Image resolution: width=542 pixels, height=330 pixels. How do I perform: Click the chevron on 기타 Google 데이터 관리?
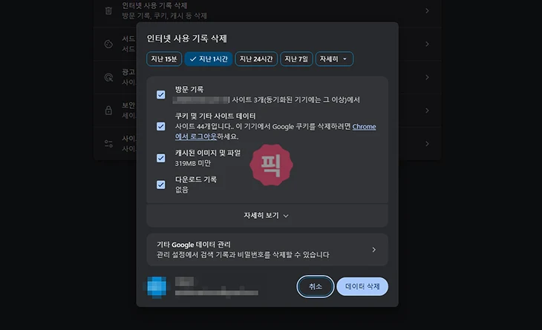373,250
